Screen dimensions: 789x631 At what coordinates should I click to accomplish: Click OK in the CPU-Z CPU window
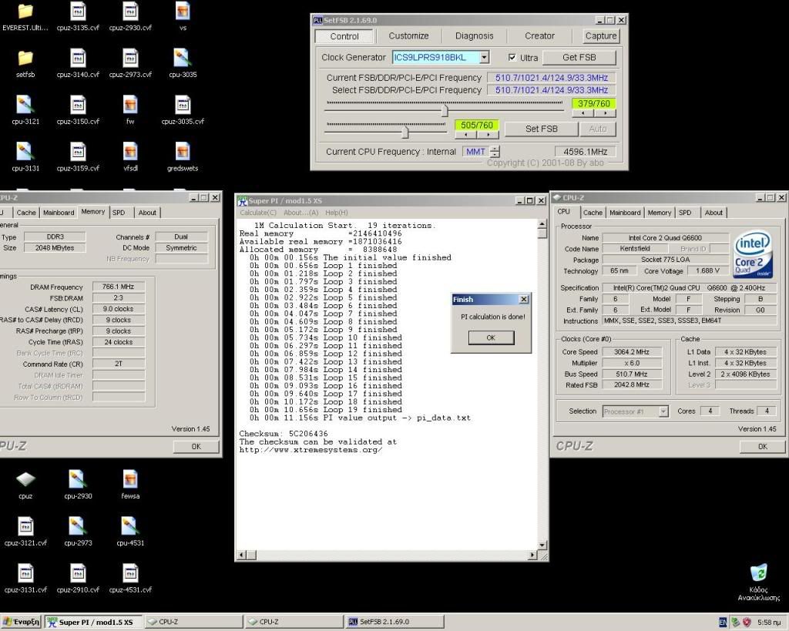coord(763,446)
